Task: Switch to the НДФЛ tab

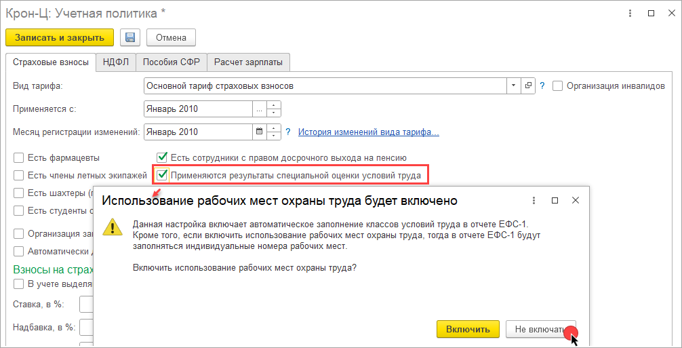Action: (116, 62)
